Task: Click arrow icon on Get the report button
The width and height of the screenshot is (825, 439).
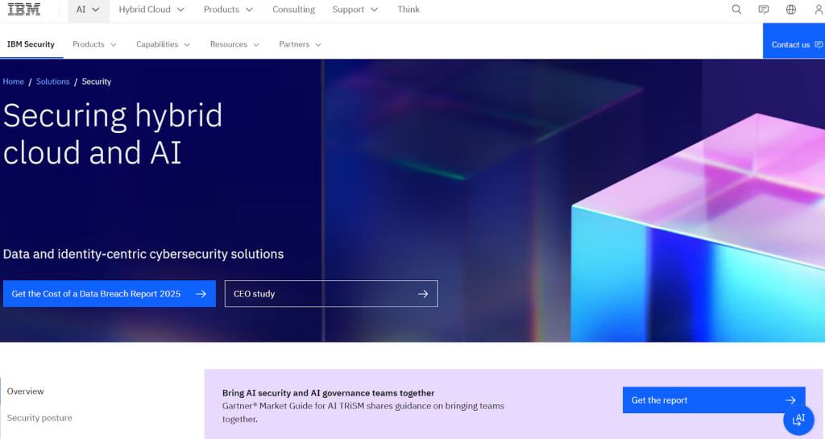Action: coord(790,400)
